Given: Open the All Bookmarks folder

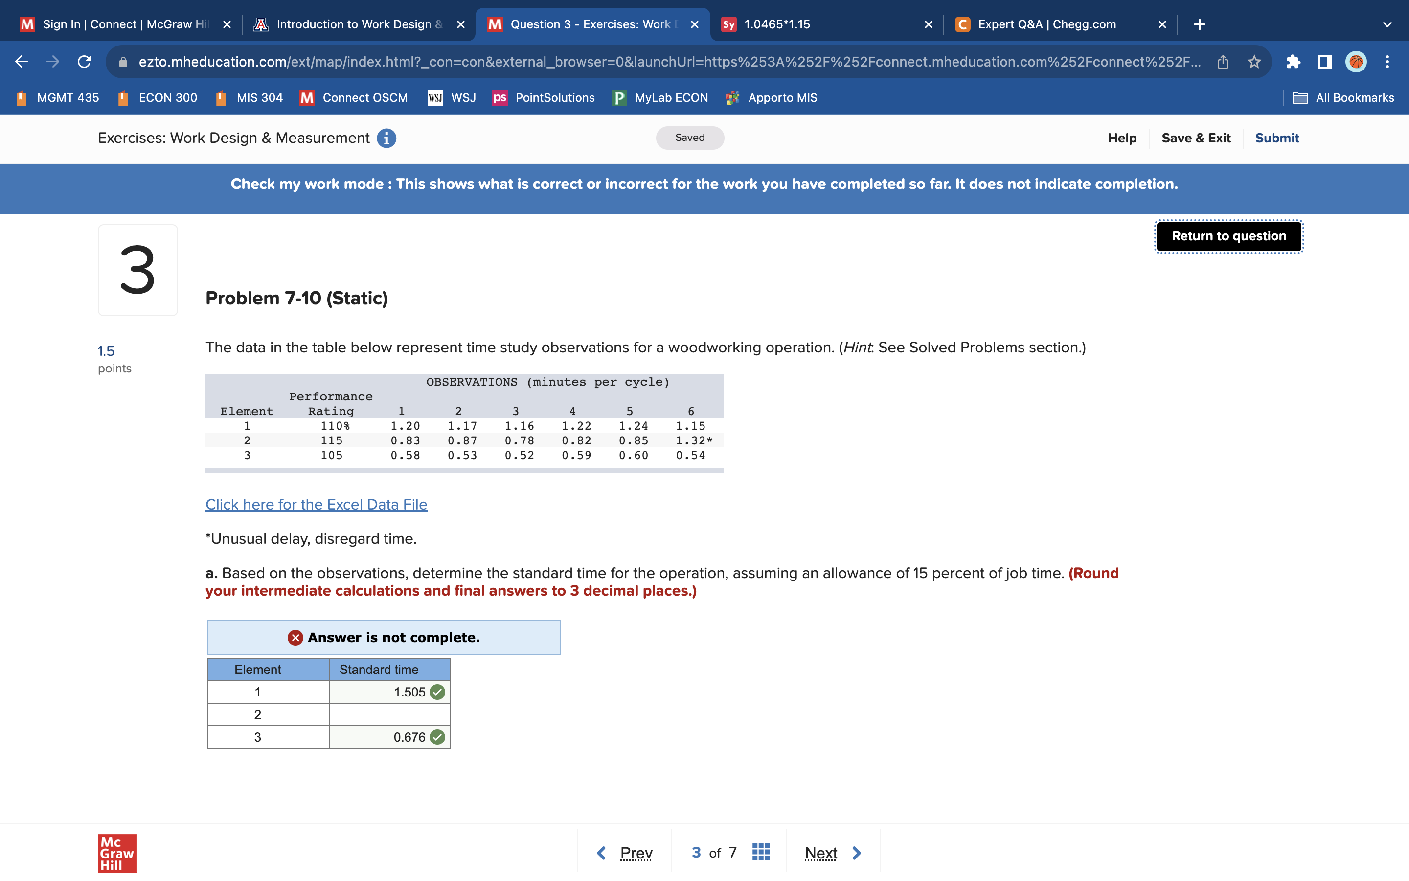Looking at the screenshot, I should coord(1343,98).
